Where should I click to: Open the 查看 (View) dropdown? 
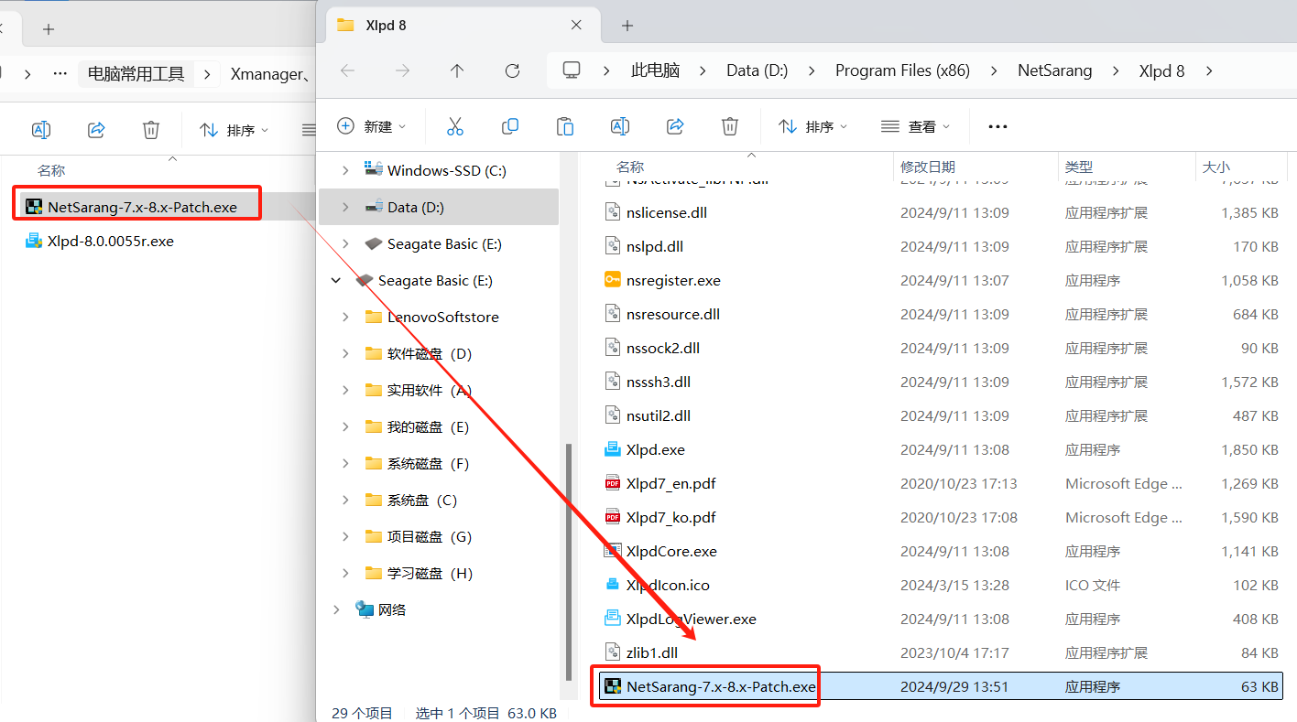[x=916, y=126]
